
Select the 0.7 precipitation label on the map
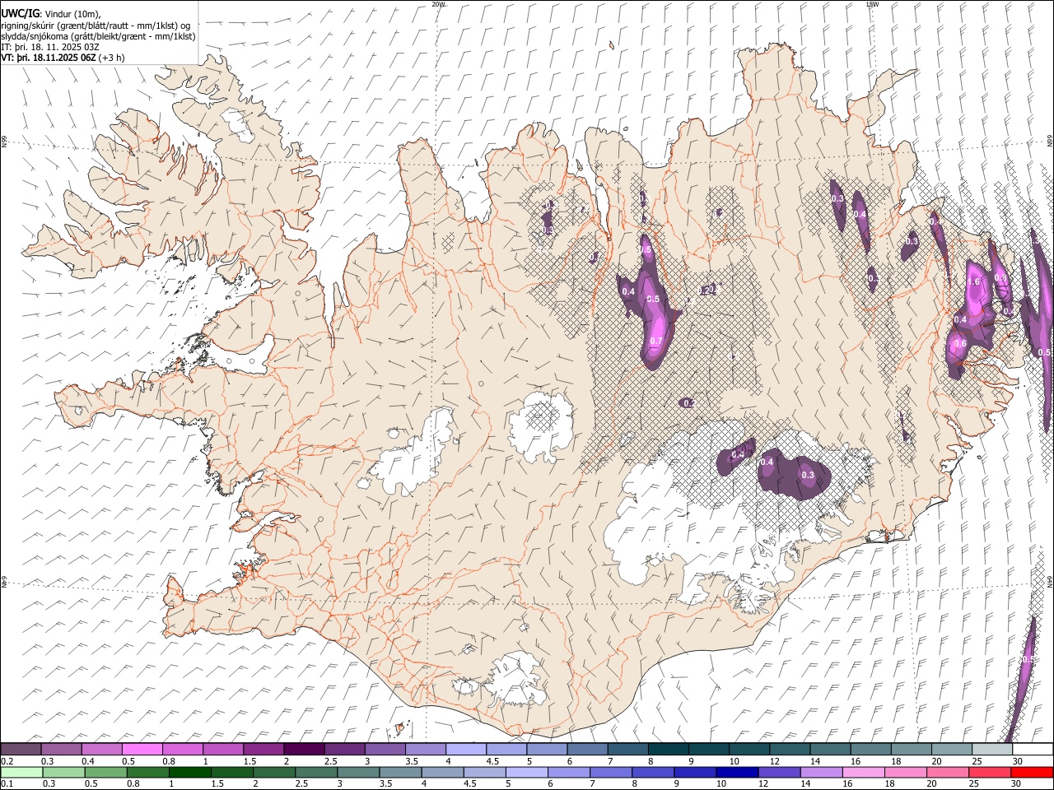pos(656,341)
